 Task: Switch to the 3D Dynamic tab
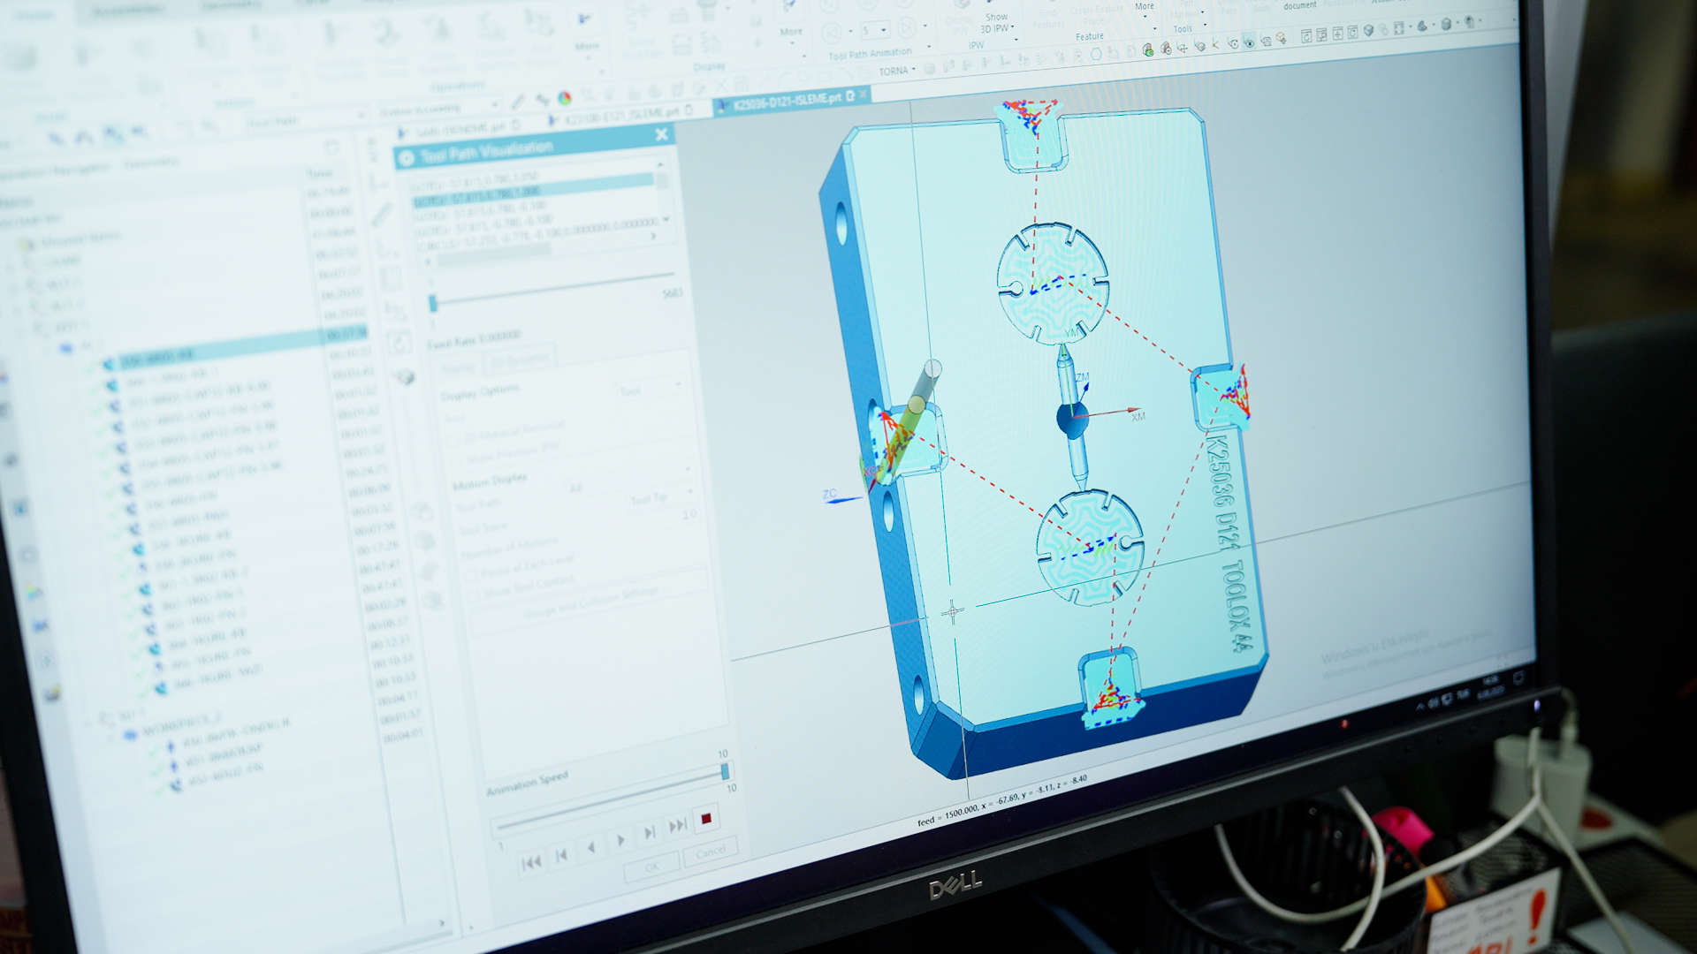click(521, 359)
